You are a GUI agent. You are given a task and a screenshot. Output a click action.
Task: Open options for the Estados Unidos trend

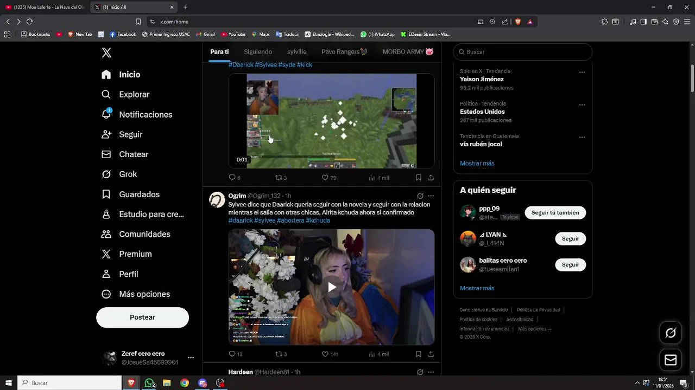(x=582, y=105)
